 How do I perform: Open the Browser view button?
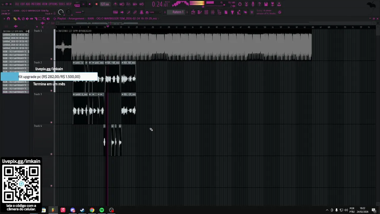coord(219,12)
